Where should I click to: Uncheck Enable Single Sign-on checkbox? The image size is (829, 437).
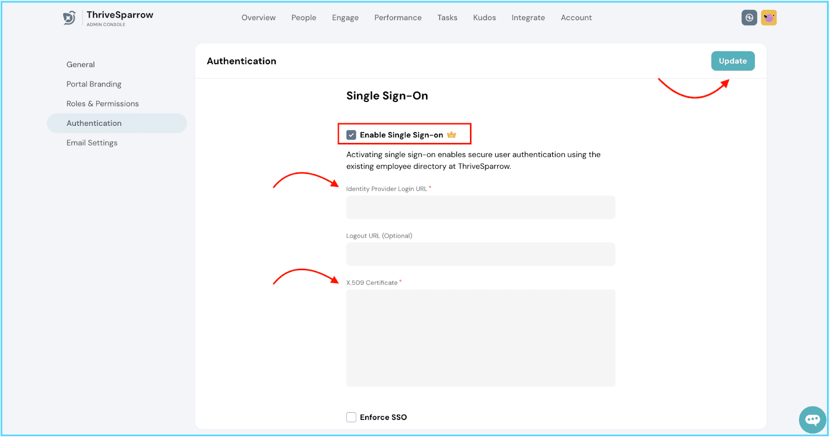click(351, 135)
